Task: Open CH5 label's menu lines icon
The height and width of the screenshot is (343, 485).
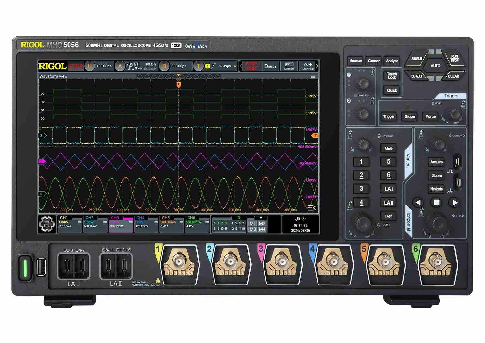Action: [181, 222]
